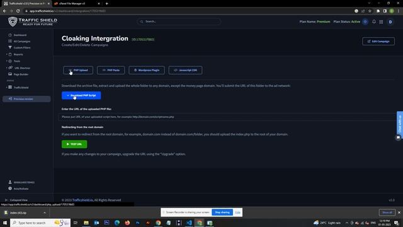Click the clock timezone entry in sidebar
The width and height of the screenshot is (403, 227).
click(18, 189)
